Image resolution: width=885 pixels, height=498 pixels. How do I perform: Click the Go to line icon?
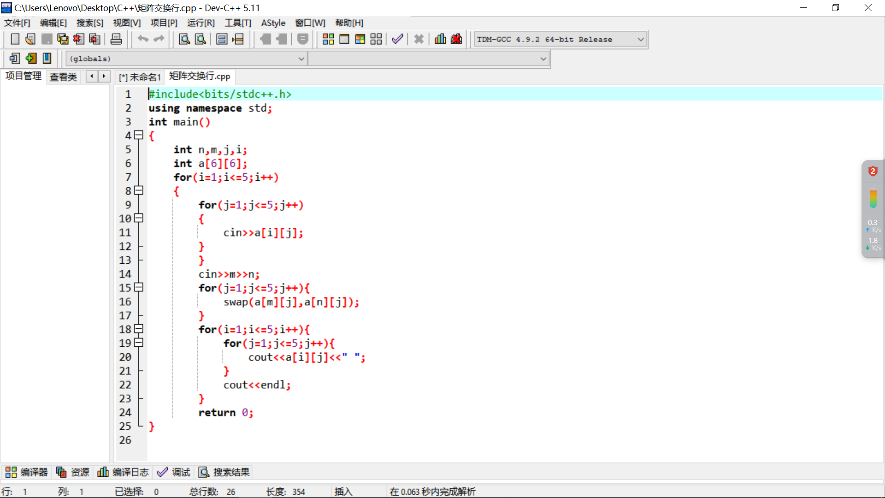pyautogui.click(x=238, y=39)
